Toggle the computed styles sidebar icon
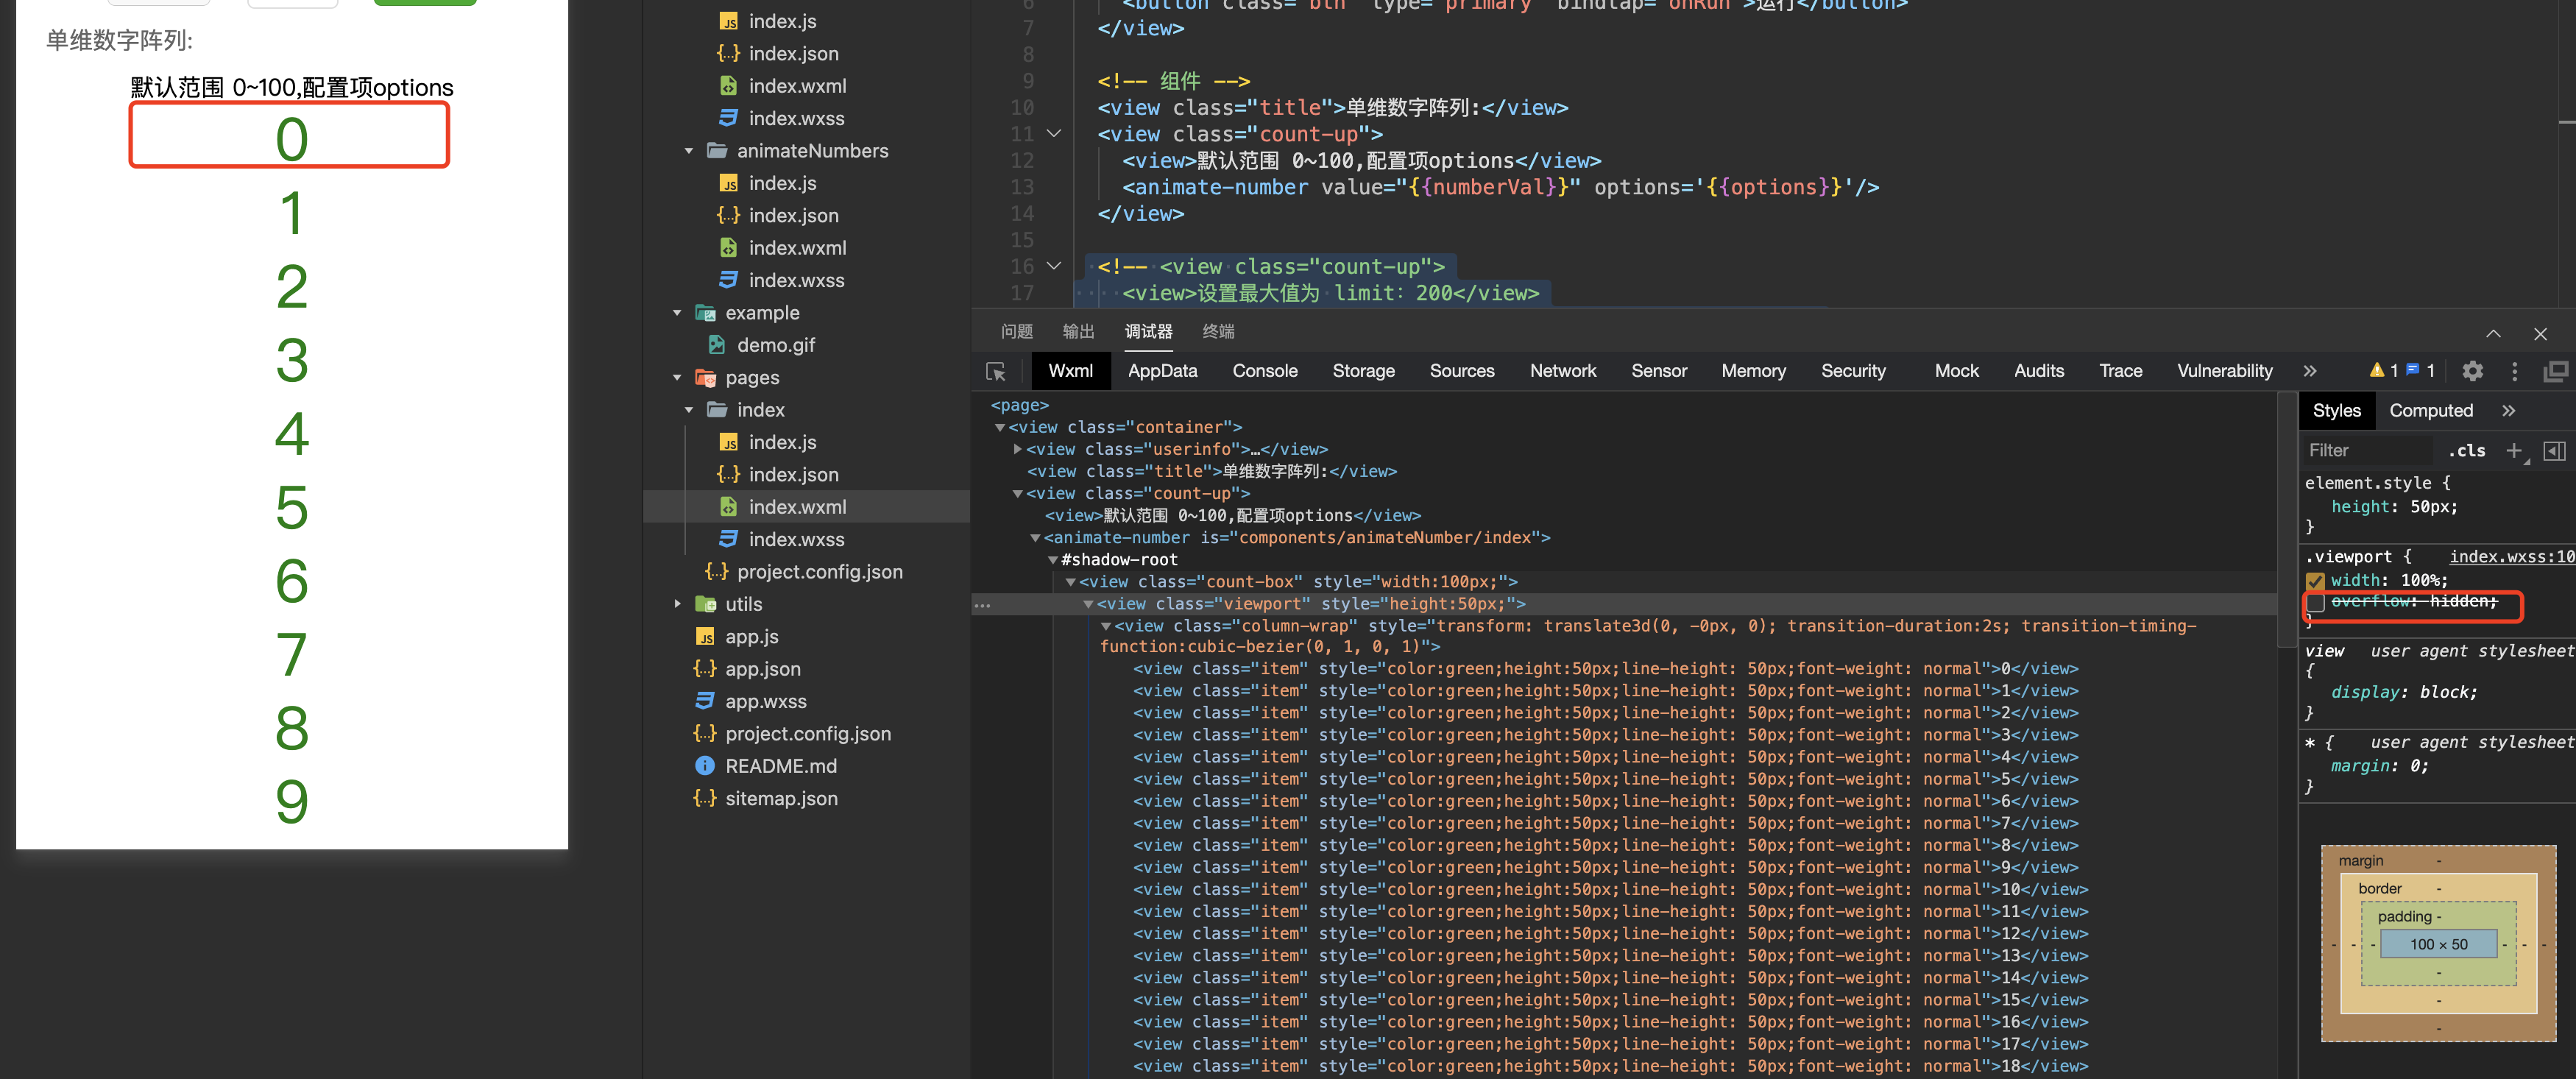The width and height of the screenshot is (2576, 1079). 2554,450
